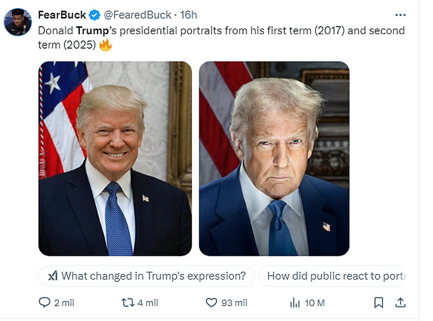Click the 10 M views count

[315, 303]
